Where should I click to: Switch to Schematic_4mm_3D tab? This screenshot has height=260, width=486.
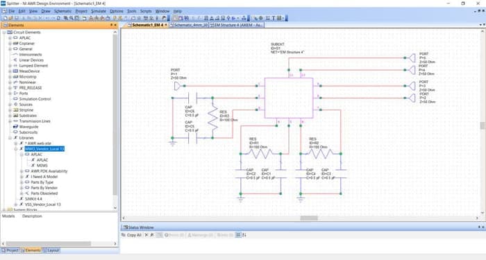coord(189,25)
